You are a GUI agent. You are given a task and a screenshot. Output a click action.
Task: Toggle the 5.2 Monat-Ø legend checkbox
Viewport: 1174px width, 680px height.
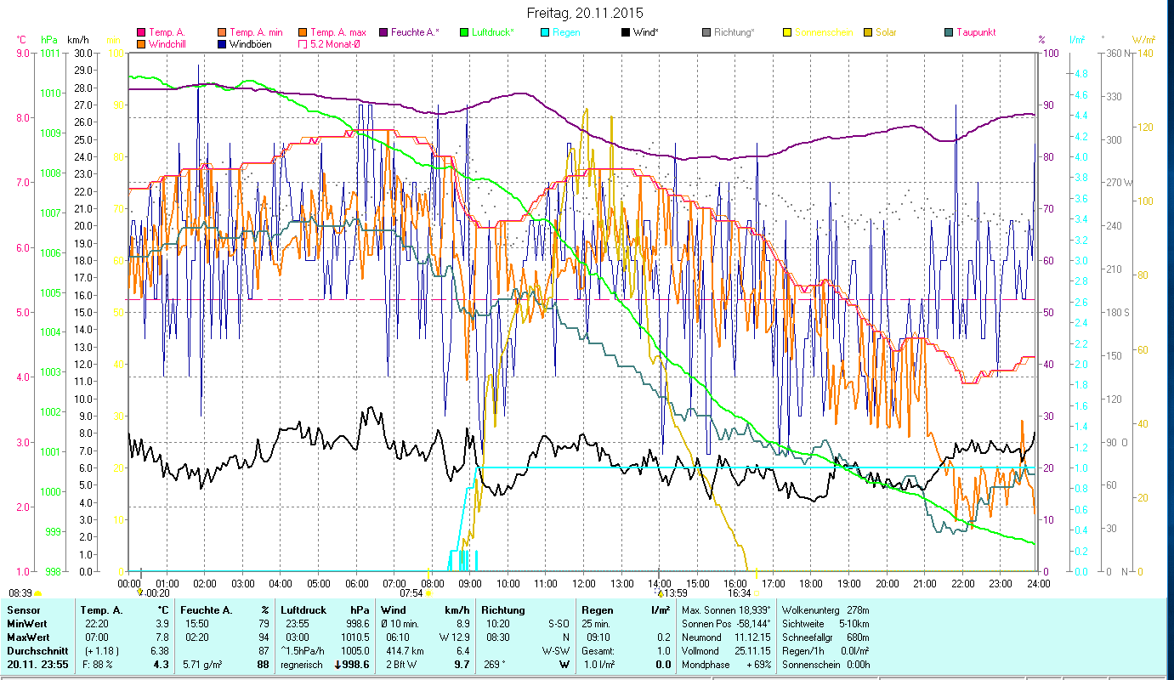pyautogui.click(x=303, y=44)
